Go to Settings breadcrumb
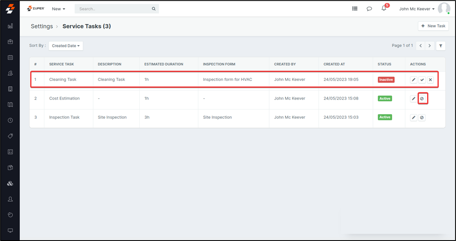Image resolution: width=456 pixels, height=241 pixels. [42, 26]
